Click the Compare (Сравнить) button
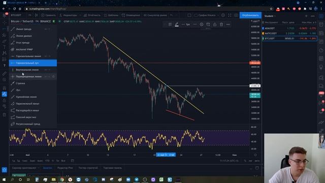This screenshot has height=183, width=325. tap(48, 15)
